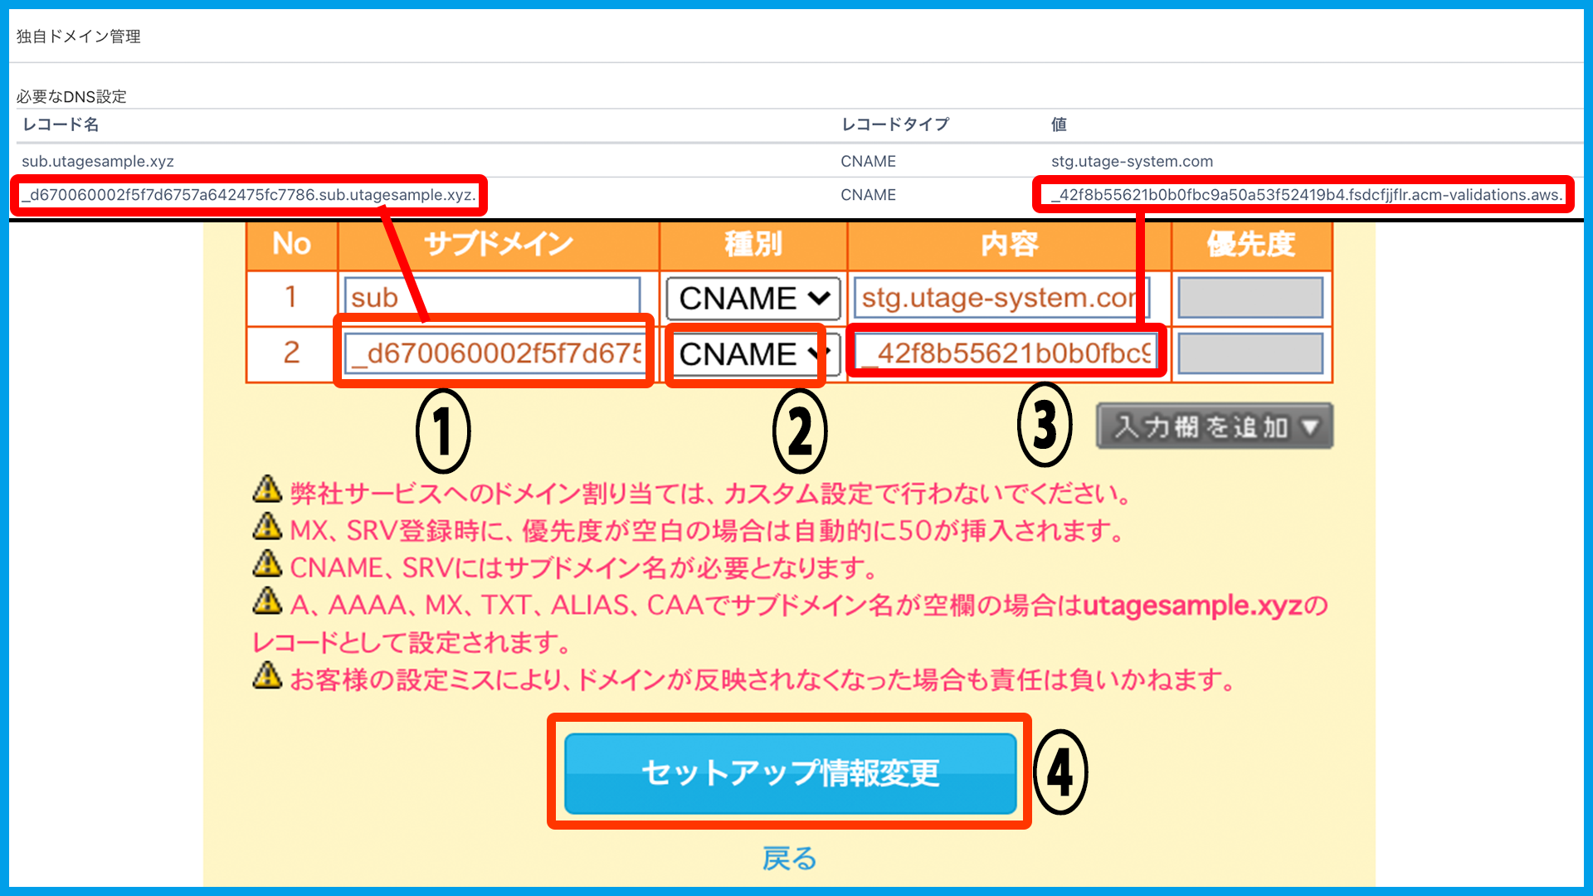This screenshot has height=896, width=1593.
Task: Click the circled number 3 annotation
Action: pos(1045,425)
